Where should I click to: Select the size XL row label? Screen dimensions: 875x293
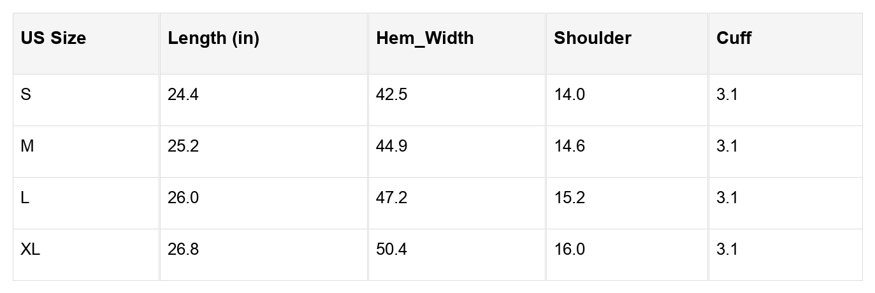point(31,249)
